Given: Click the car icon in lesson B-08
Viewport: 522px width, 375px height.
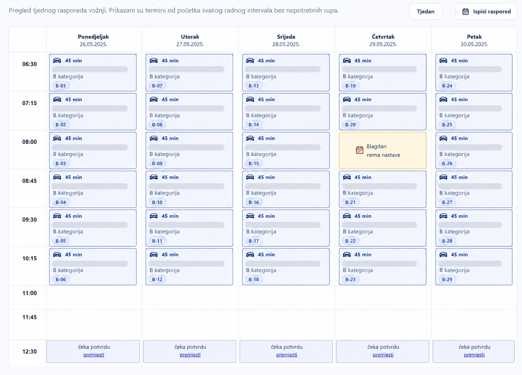Looking at the screenshot, I should tap(154, 99).
